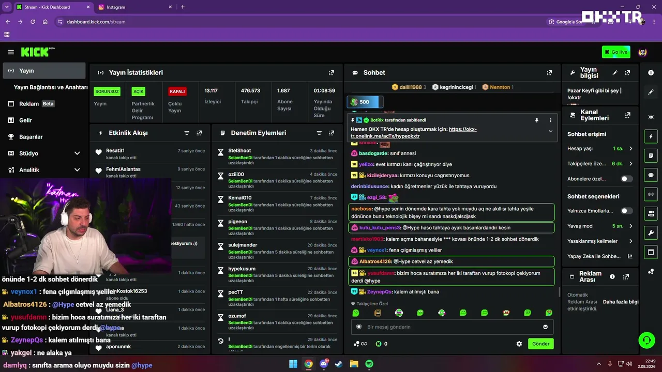Pop out the Kanal Eylemleri panel
Viewport: 662px width, 372px height.
click(627, 115)
